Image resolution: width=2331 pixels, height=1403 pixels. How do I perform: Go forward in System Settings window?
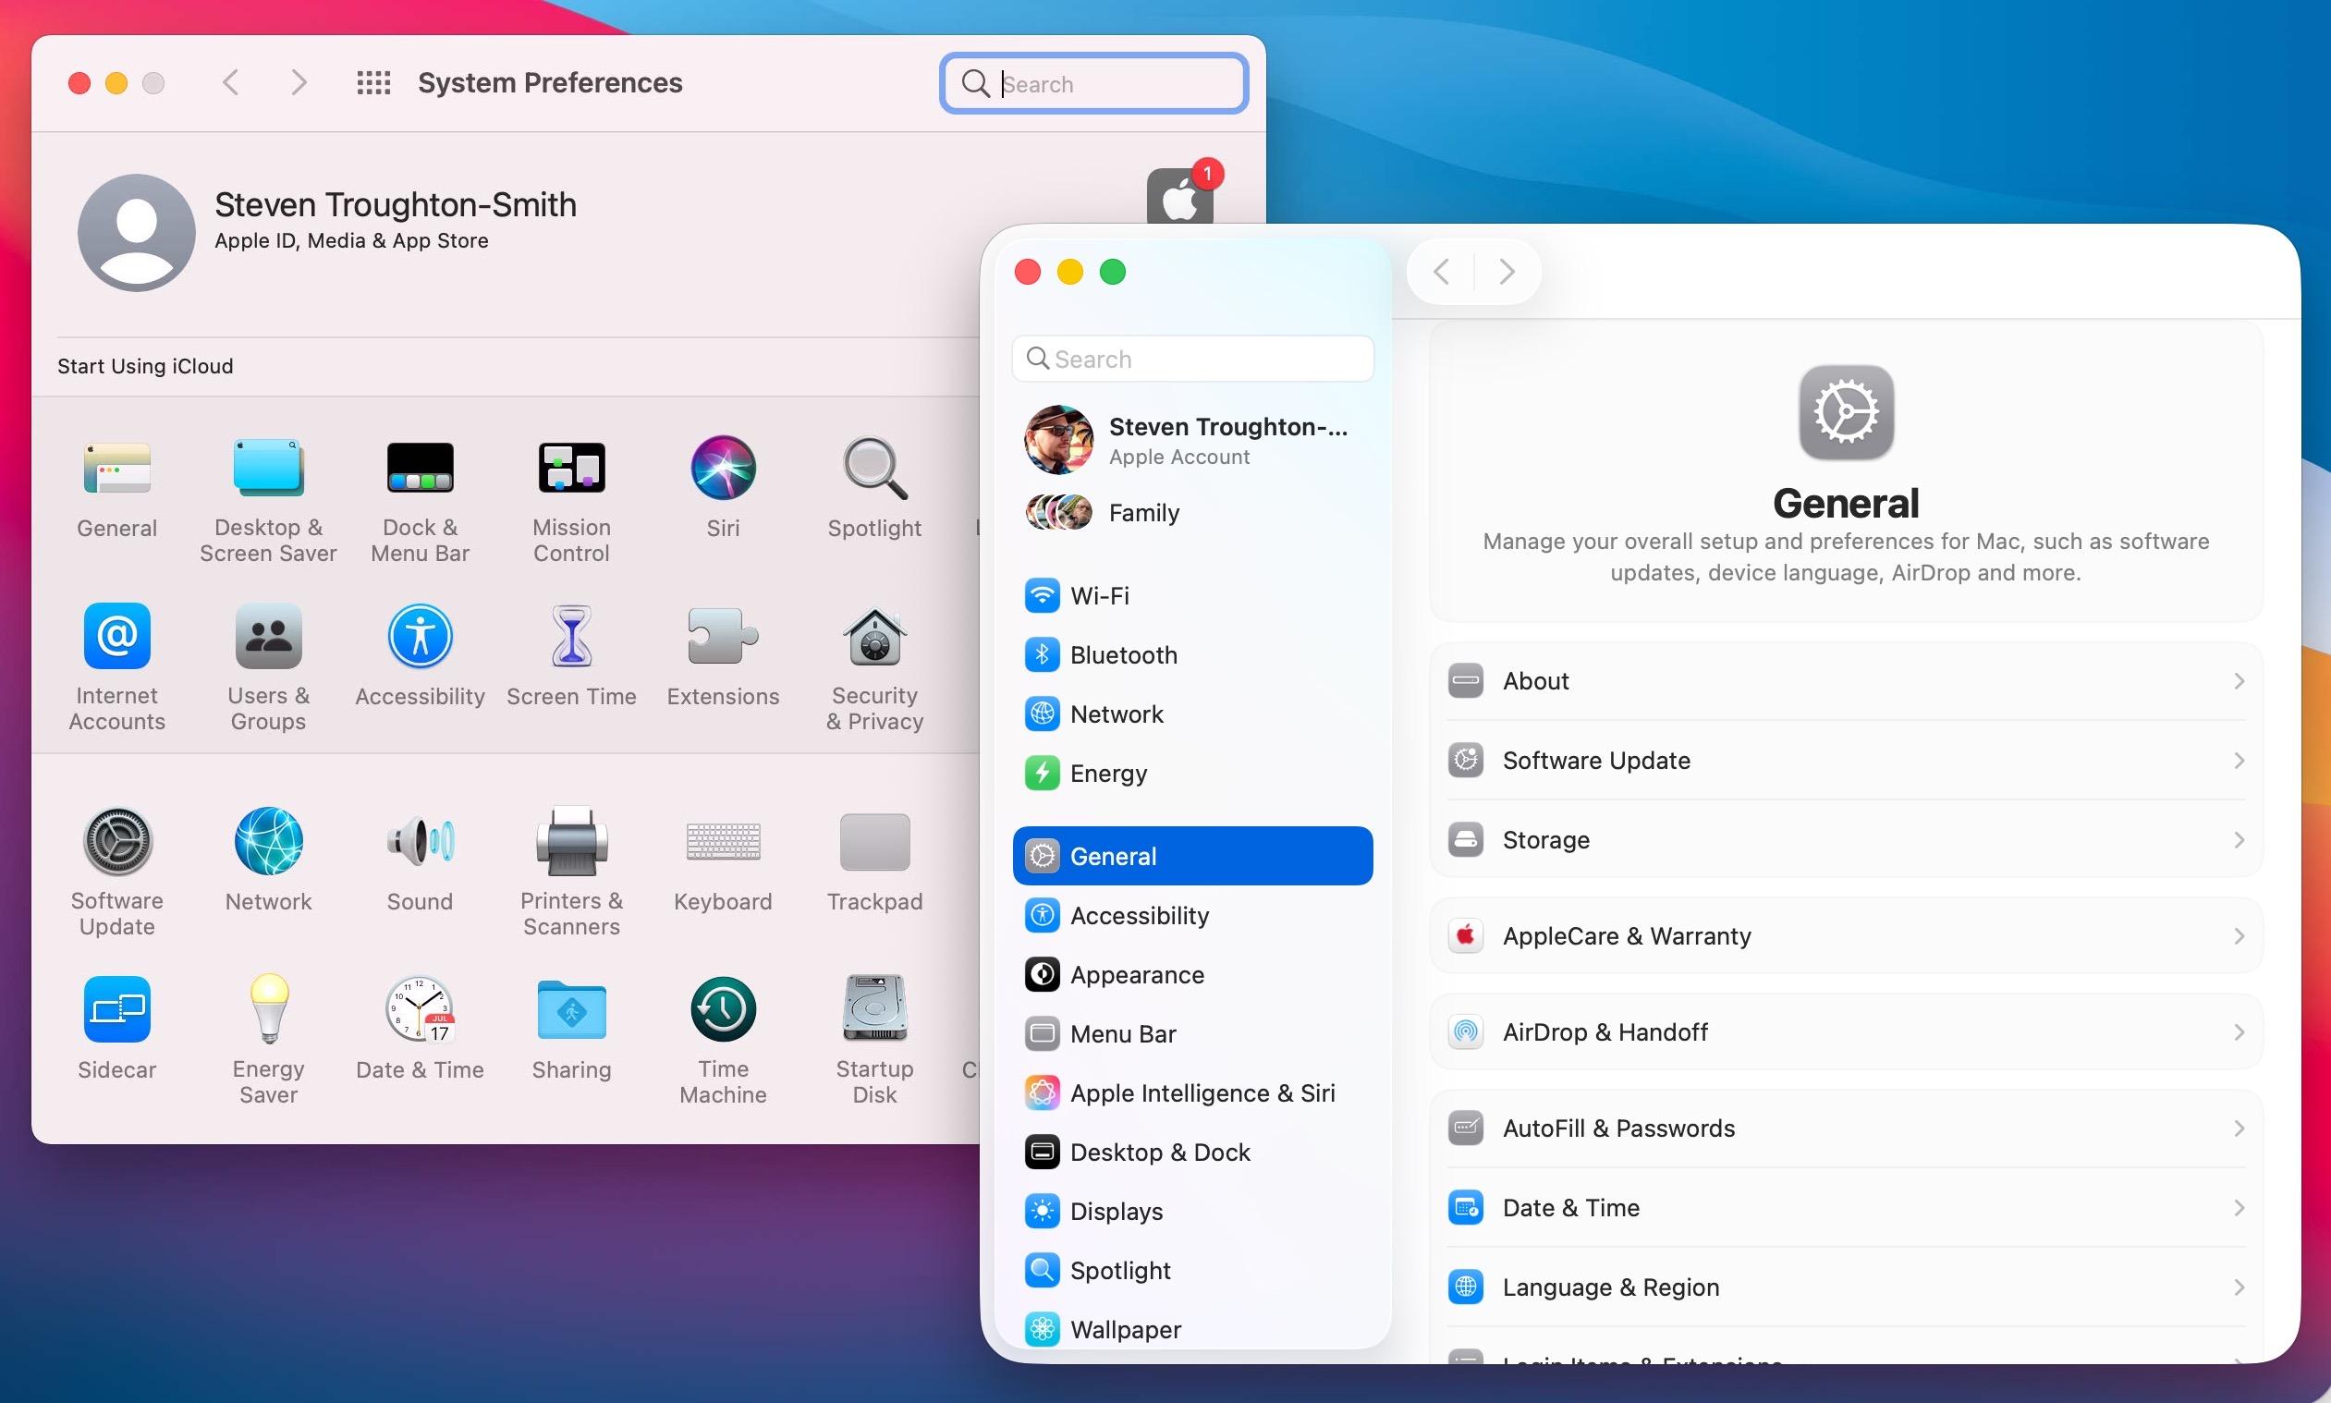(x=1507, y=273)
